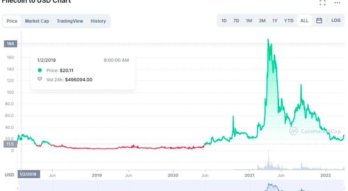The width and height of the screenshot is (348, 191).
Task: Switch to the TradingView tab
Action: click(70, 21)
